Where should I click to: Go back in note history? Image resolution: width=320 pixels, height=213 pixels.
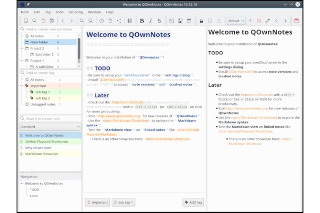[x=62, y=21]
